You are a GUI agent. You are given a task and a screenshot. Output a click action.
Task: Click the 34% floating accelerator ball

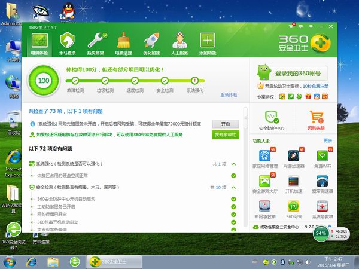coord(321,233)
